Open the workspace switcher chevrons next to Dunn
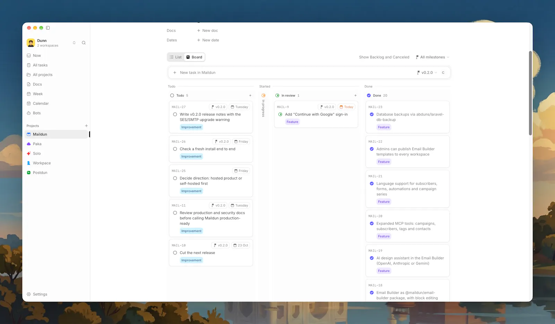Viewport: 555px width, 324px height. point(74,43)
